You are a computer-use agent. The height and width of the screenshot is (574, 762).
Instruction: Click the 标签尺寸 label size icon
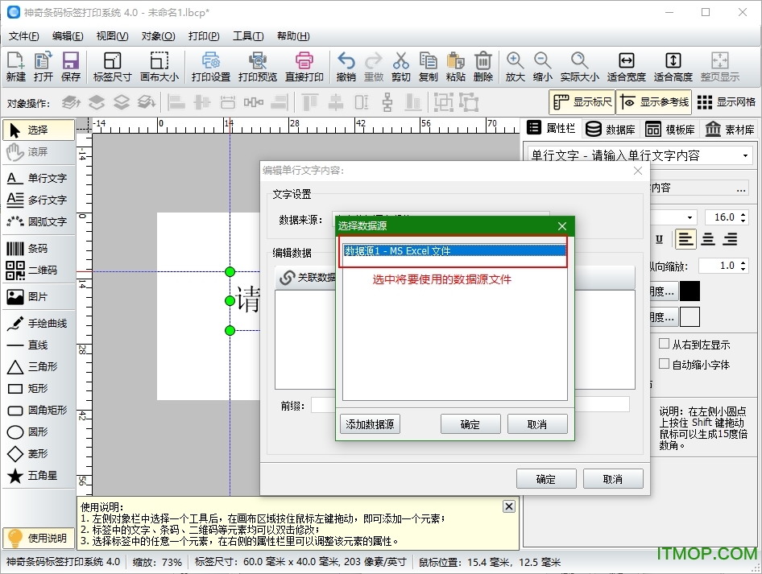112,66
